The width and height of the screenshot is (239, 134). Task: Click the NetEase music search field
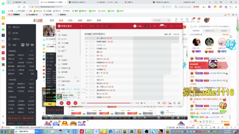click(x=101, y=26)
